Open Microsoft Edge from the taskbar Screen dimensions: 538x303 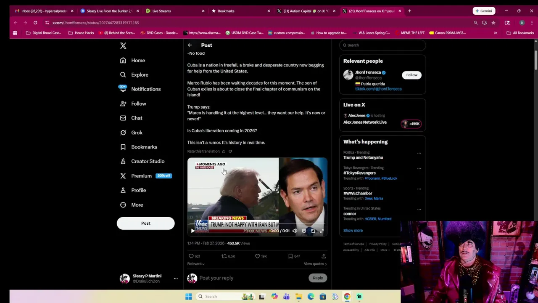(311, 297)
